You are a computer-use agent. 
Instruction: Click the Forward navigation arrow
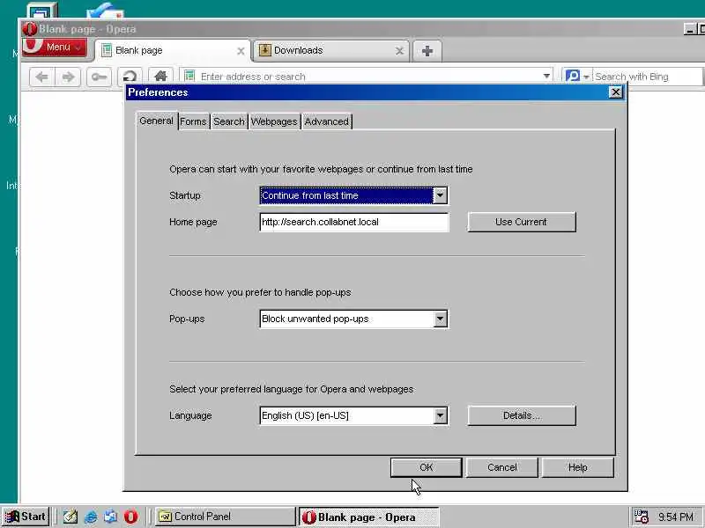click(x=68, y=77)
